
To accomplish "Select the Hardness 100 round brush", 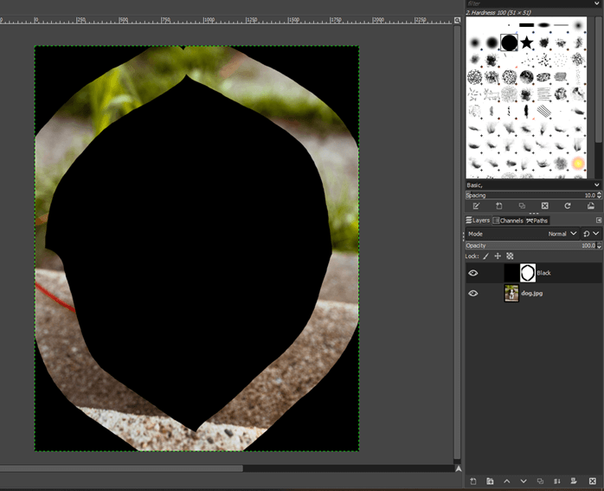I will point(509,42).
